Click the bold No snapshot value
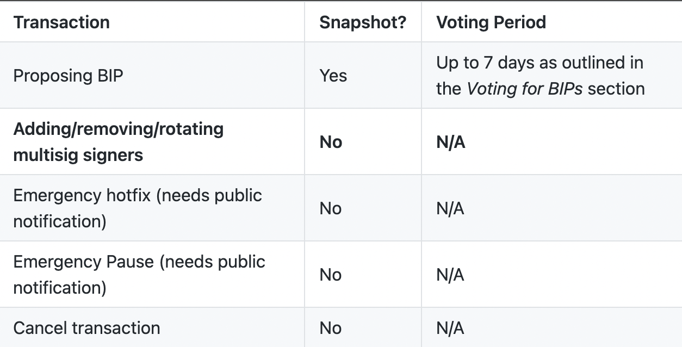This screenshot has width=682, height=347. (331, 142)
